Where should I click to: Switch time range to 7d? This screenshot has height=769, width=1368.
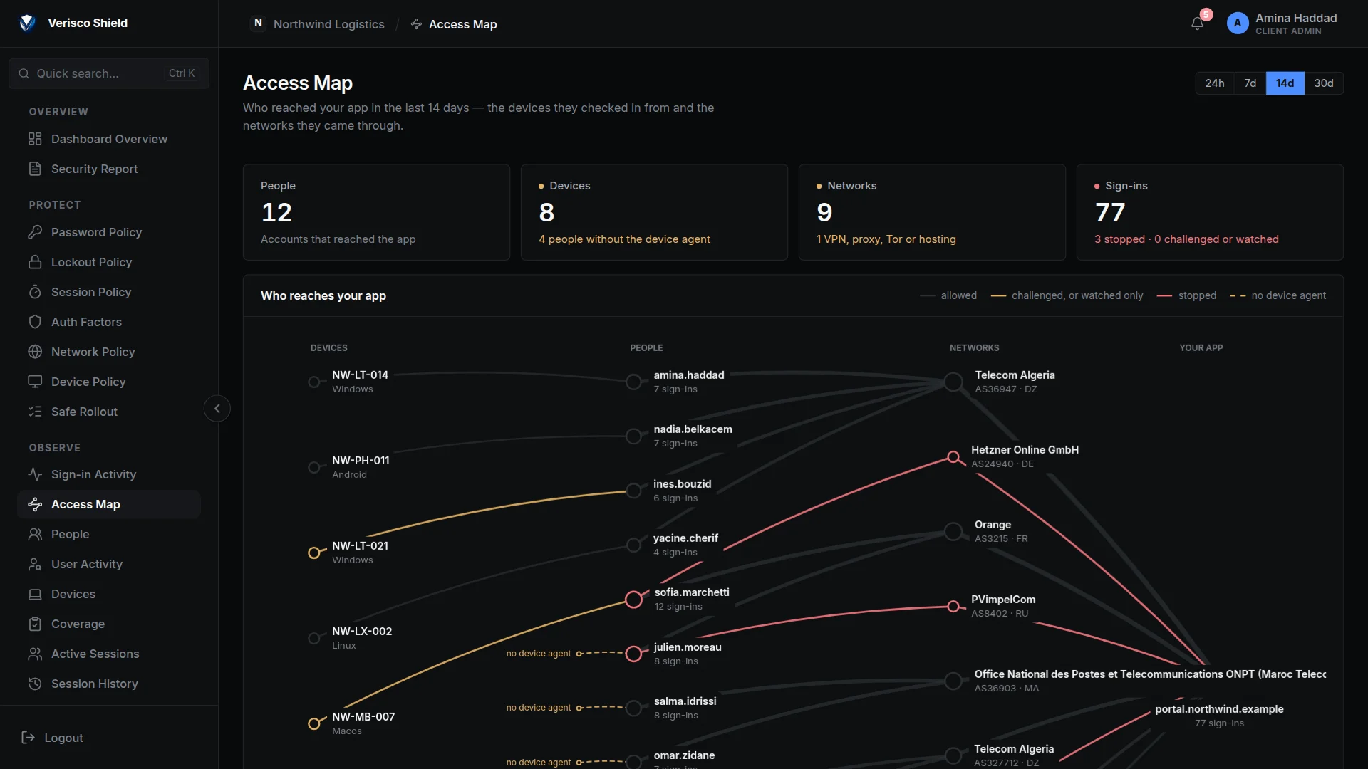1250,83
